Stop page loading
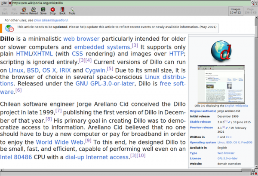The height and width of the screenshot is (176, 258). [x=53, y=11]
